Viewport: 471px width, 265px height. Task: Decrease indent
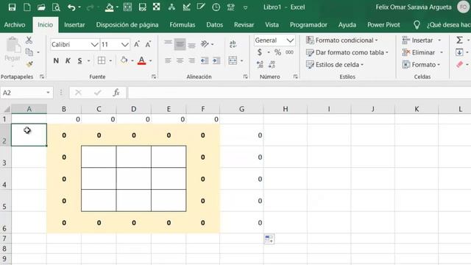(x=205, y=60)
